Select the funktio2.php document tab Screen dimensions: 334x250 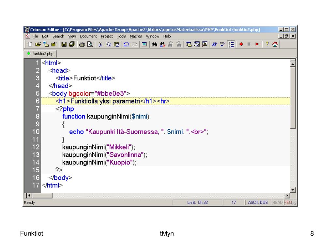[40, 54]
